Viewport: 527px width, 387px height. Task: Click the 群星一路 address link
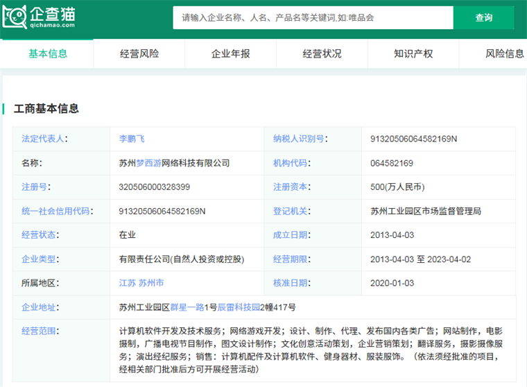(x=187, y=307)
